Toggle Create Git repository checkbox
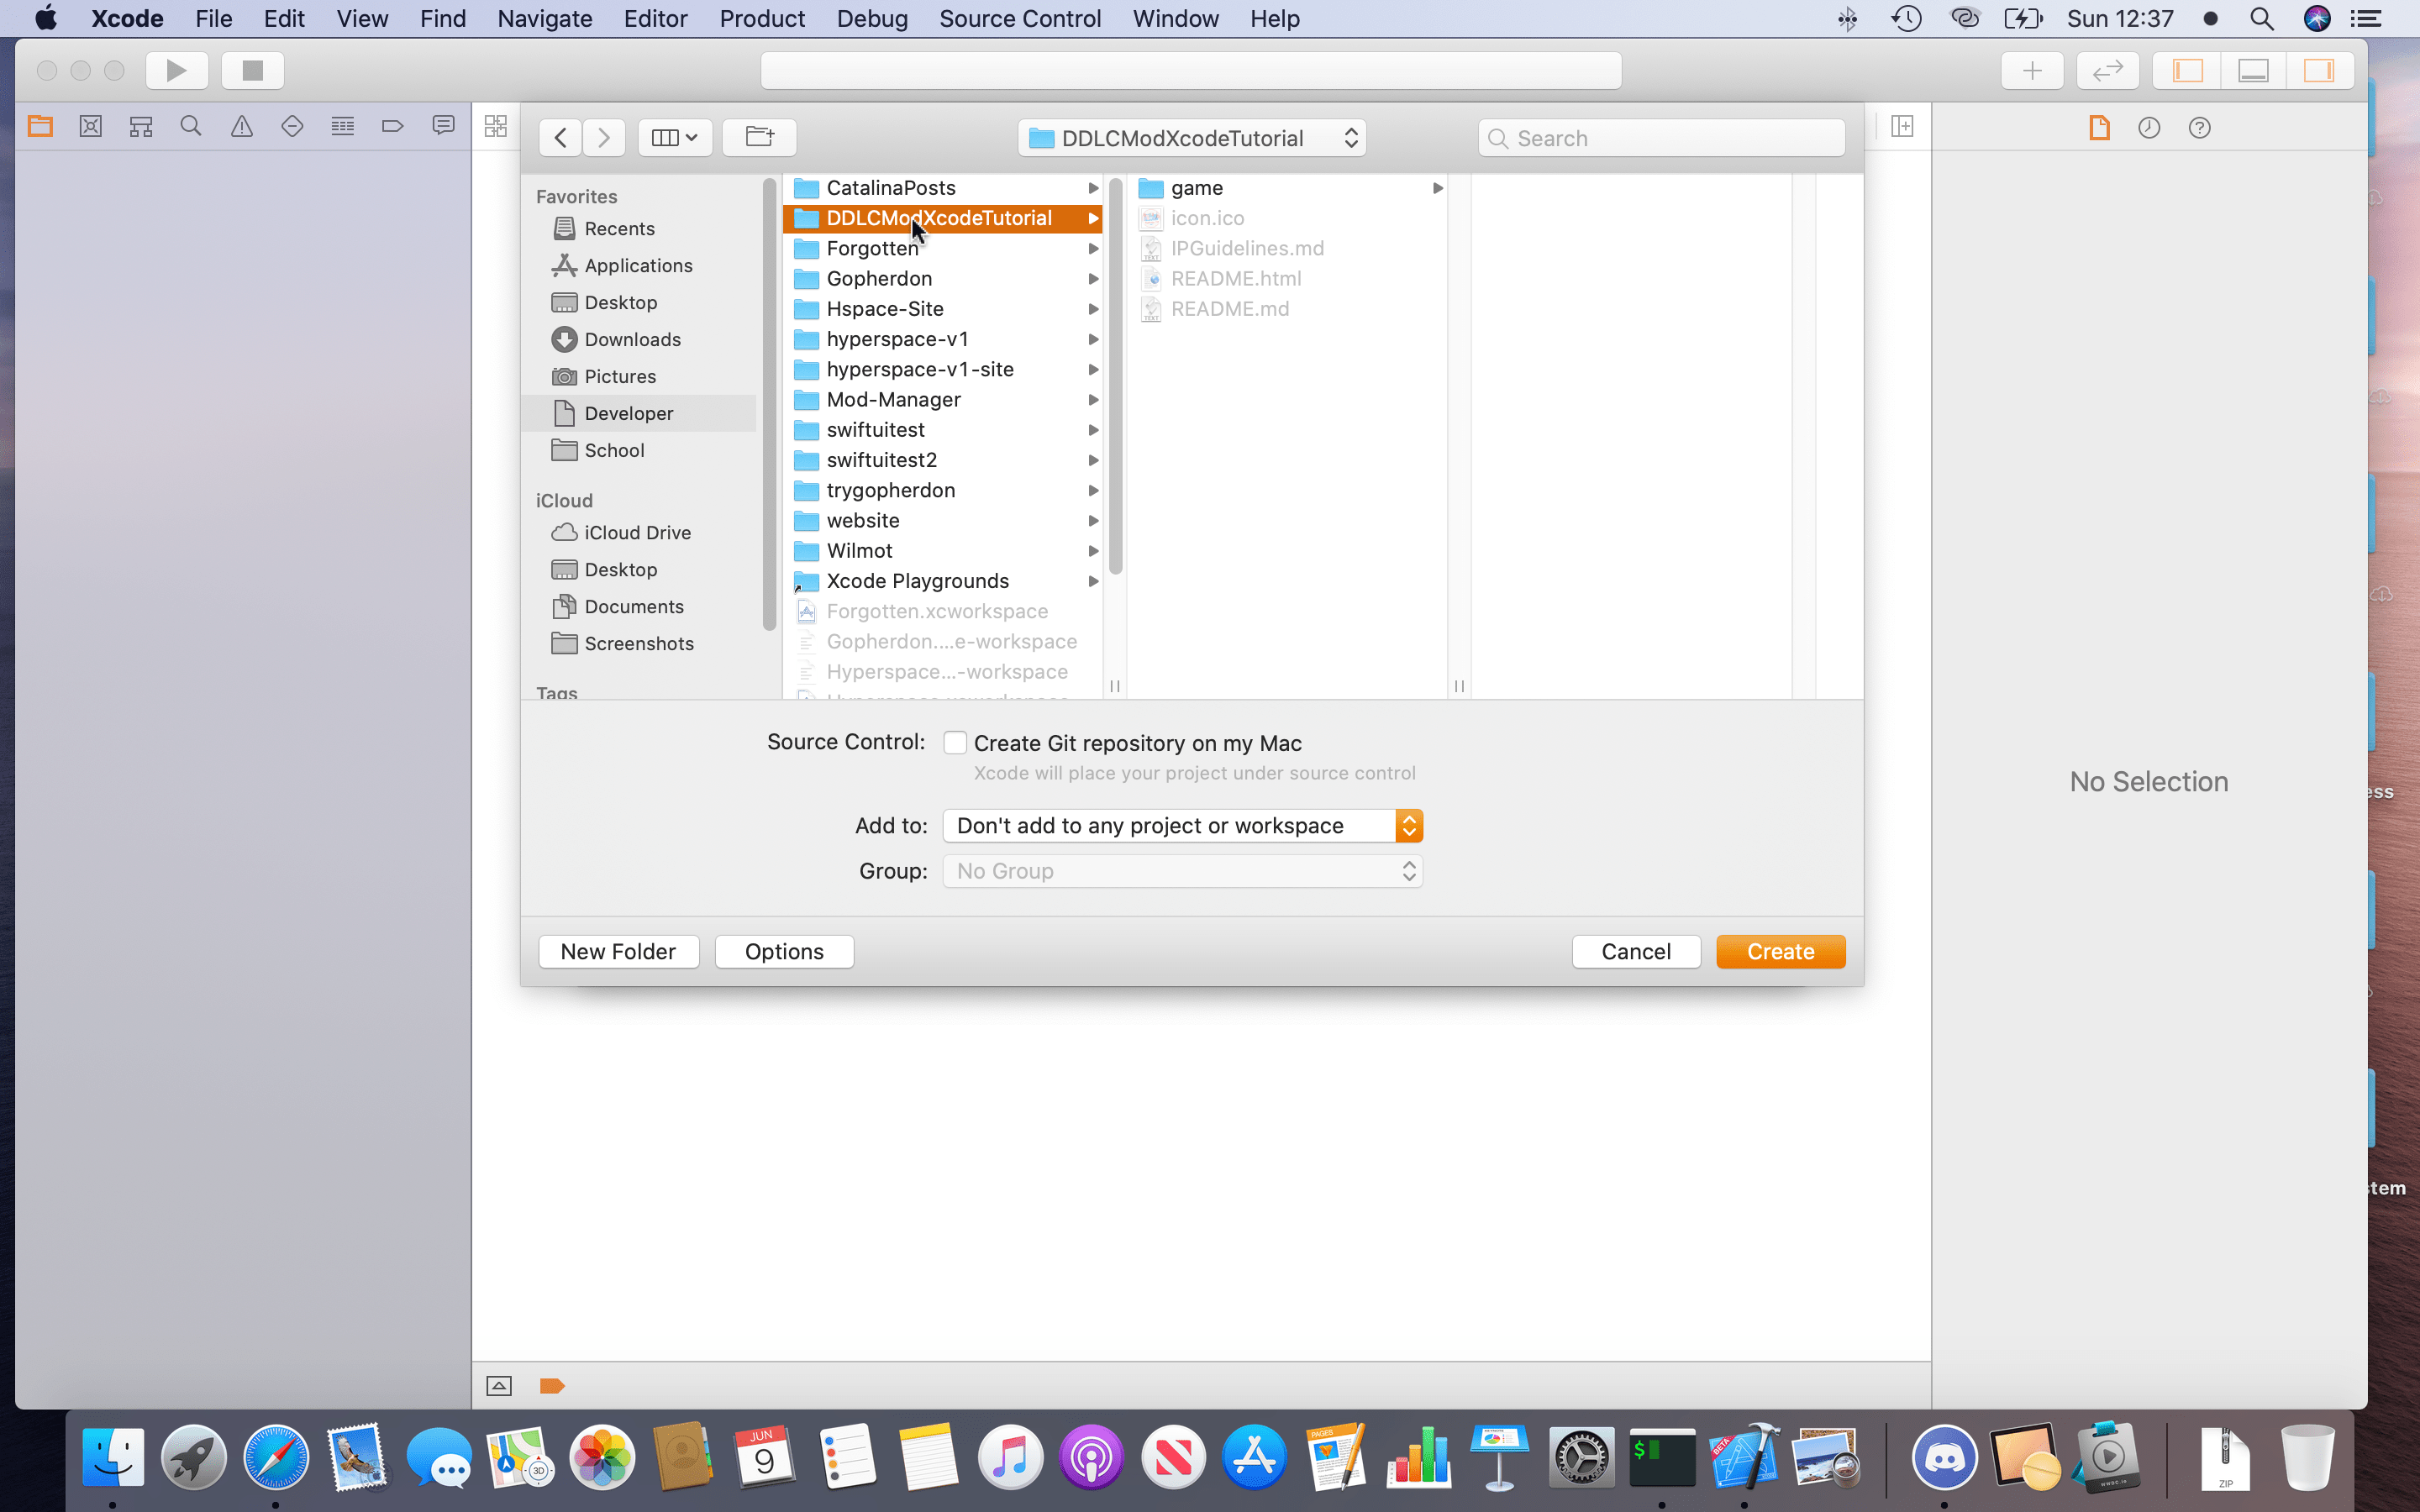Image resolution: width=2420 pixels, height=1512 pixels. click(956, 743)
